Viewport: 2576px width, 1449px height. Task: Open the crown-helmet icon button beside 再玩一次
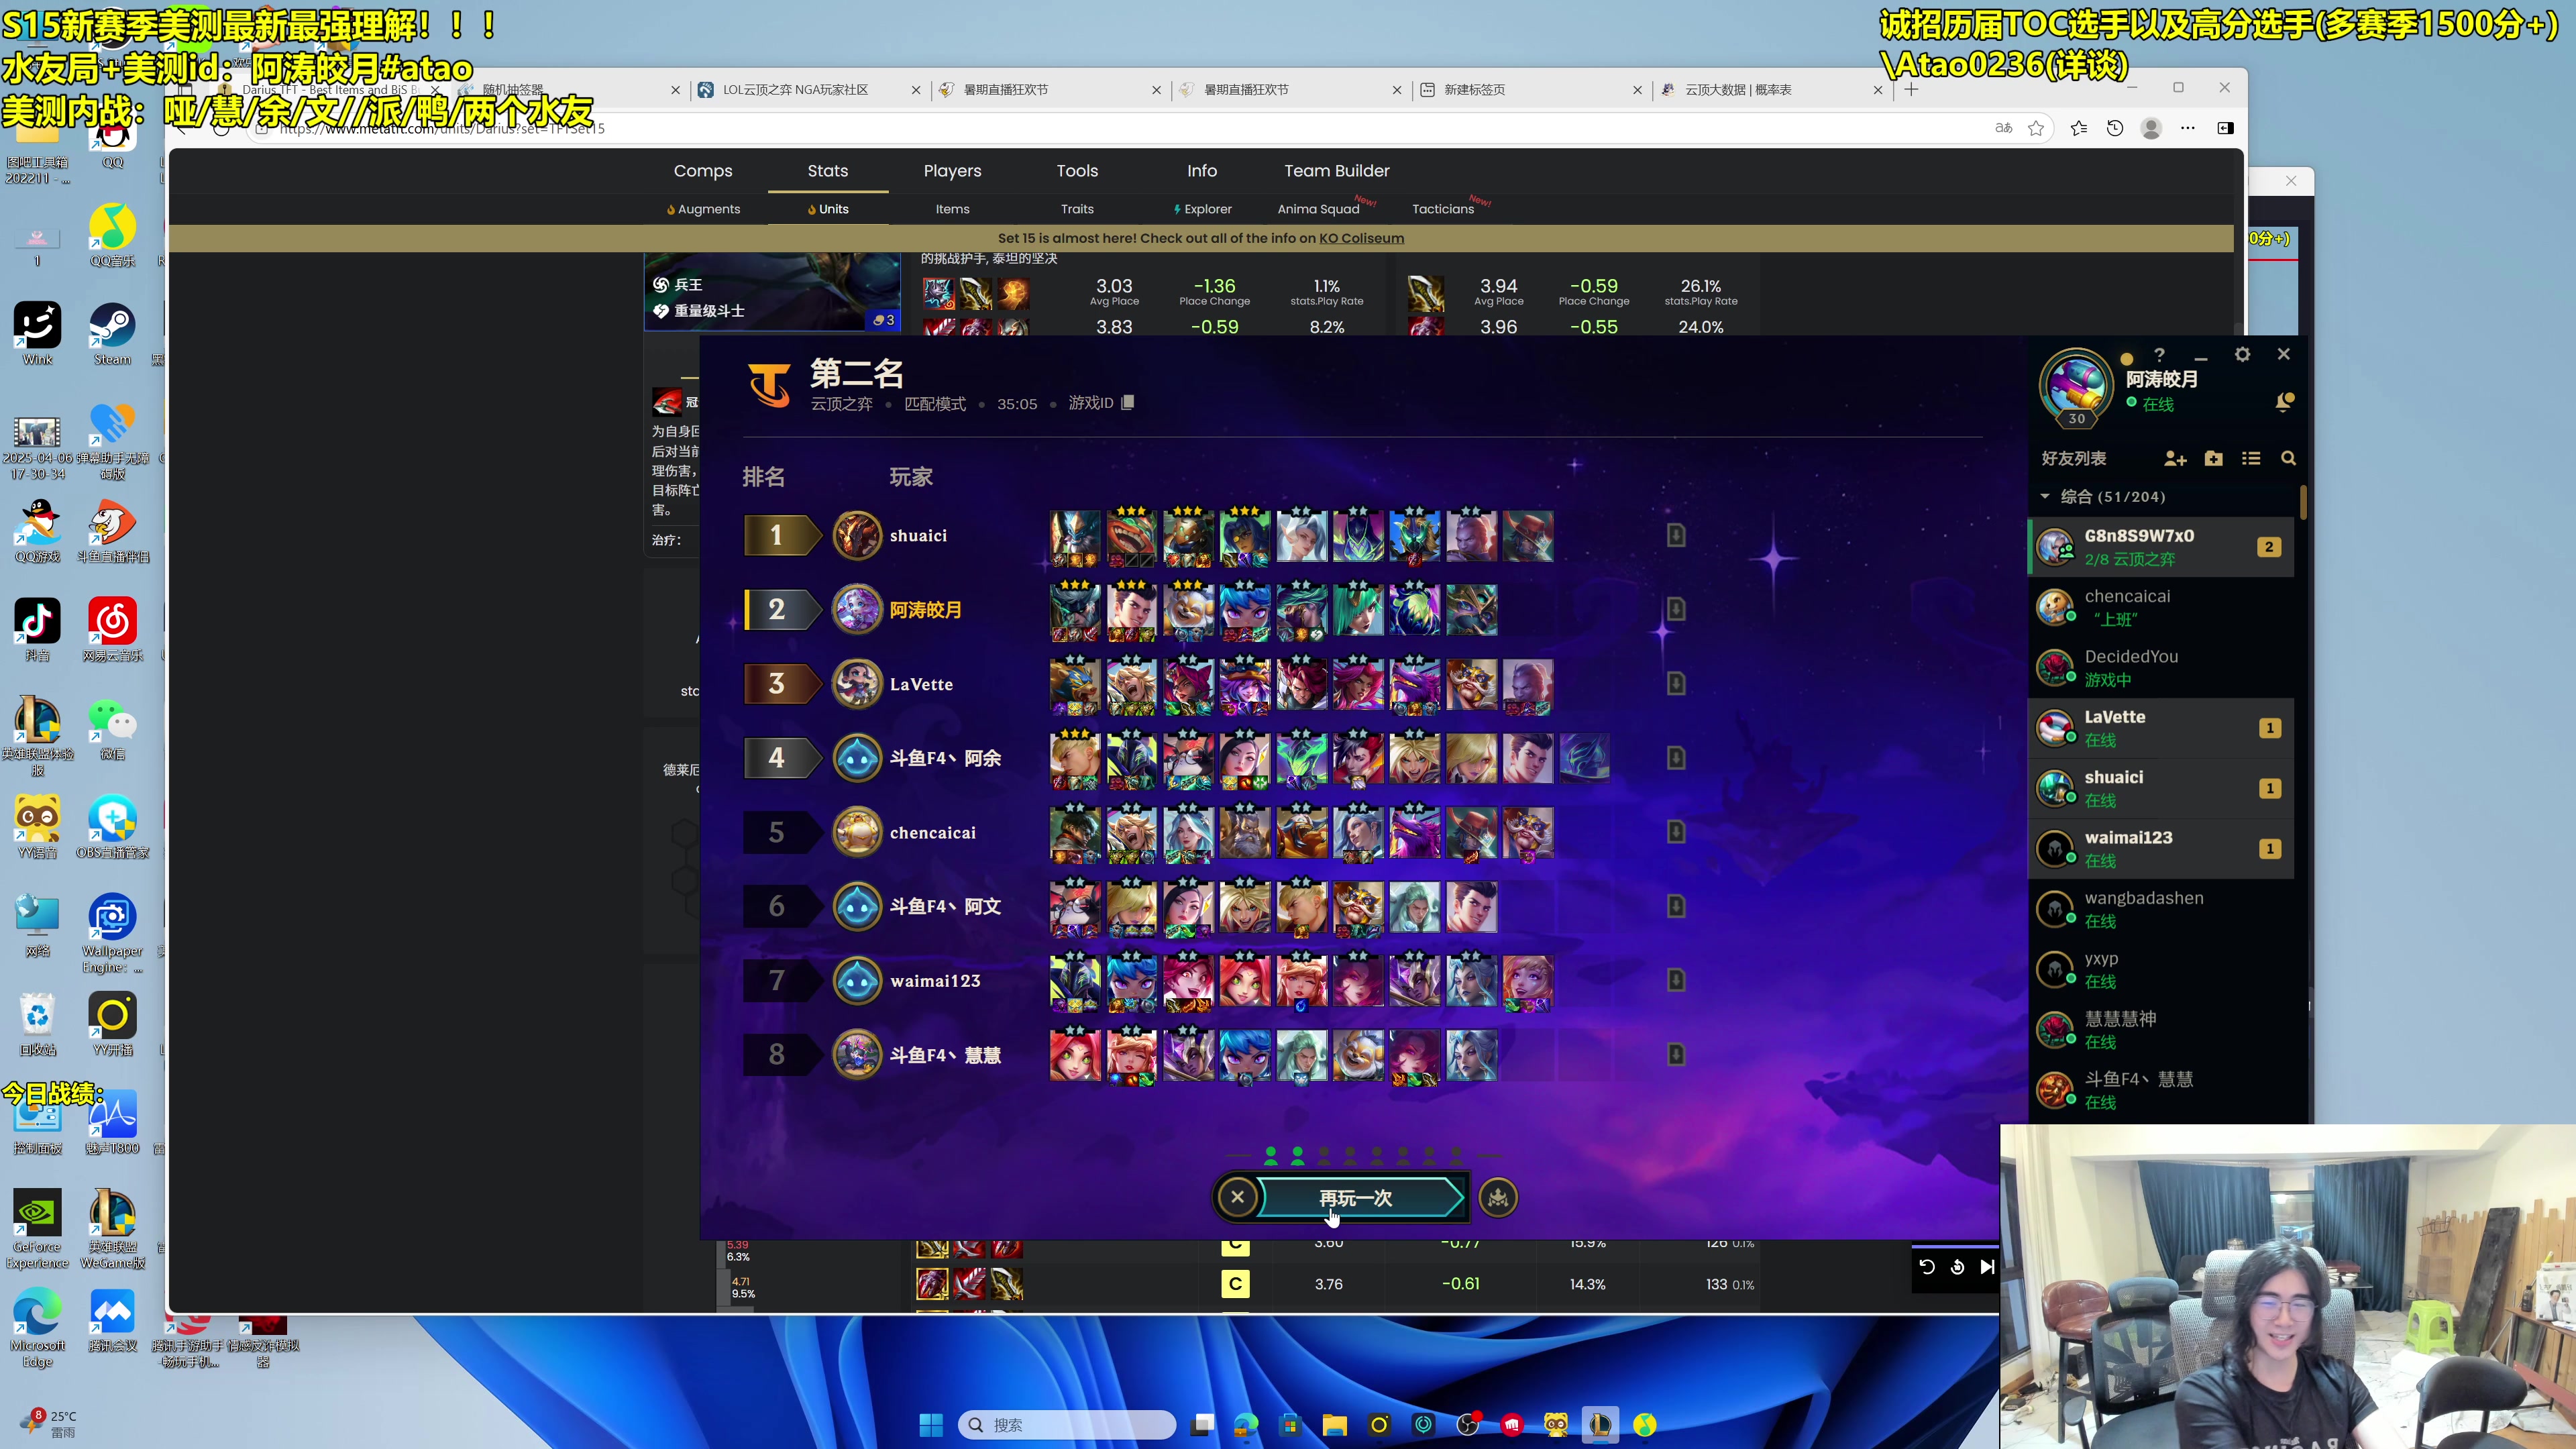[1498, 1197]
